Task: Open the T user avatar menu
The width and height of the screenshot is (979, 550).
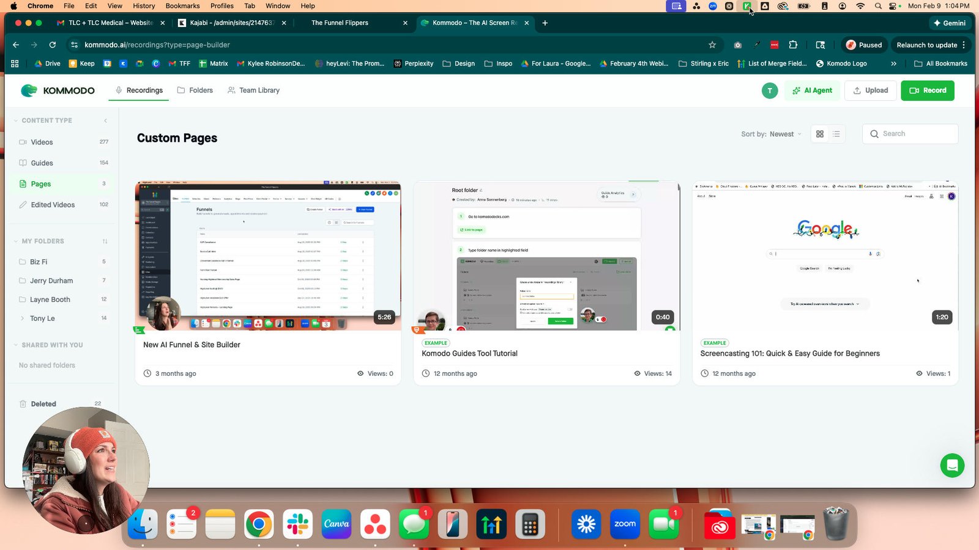Action: (770, 90)
